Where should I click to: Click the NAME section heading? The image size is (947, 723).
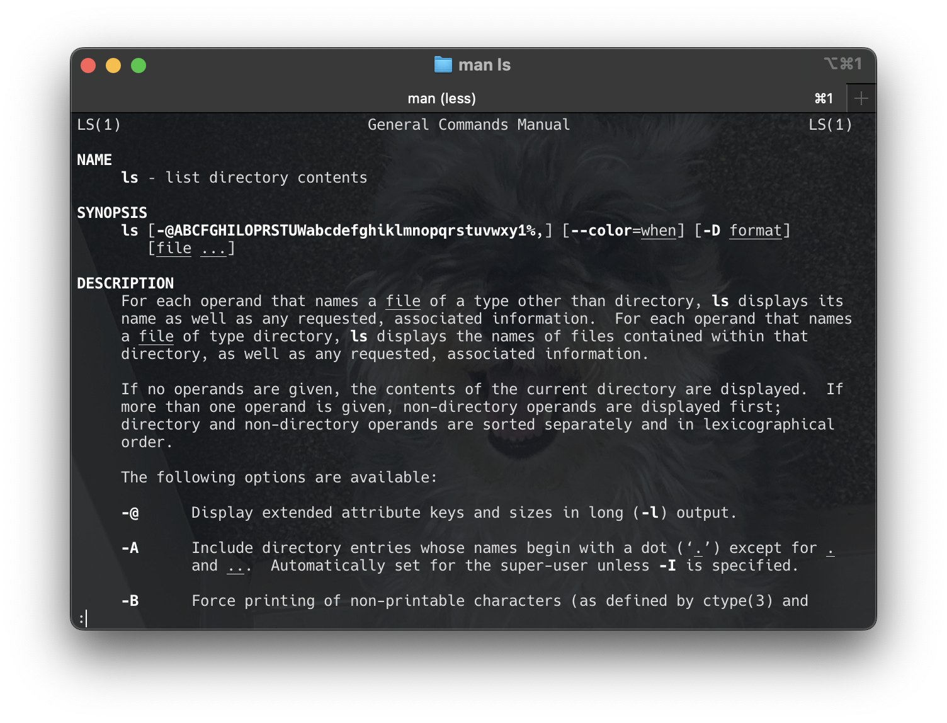[x=94, y=160]
